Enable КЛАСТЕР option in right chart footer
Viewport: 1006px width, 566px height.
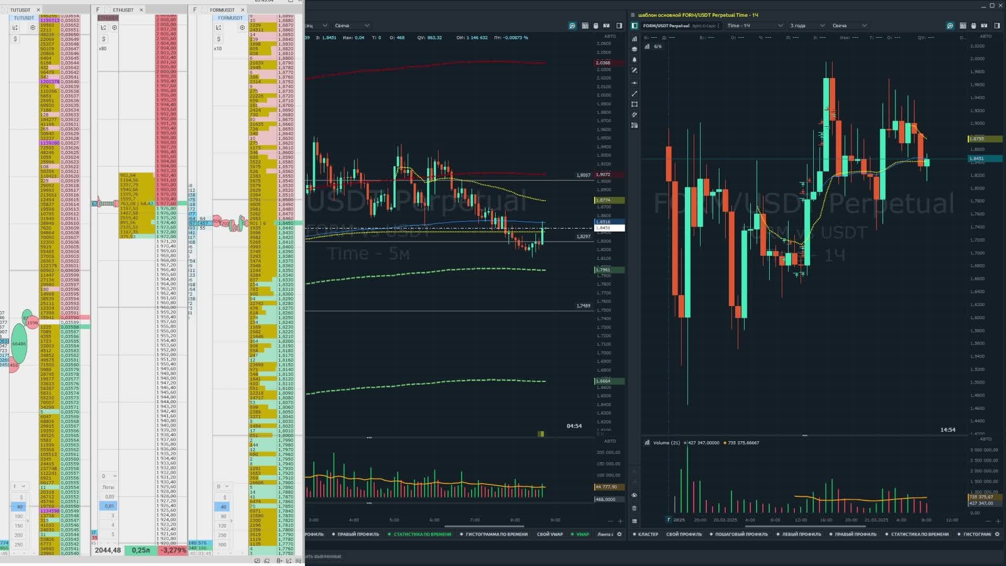point(648,535)
